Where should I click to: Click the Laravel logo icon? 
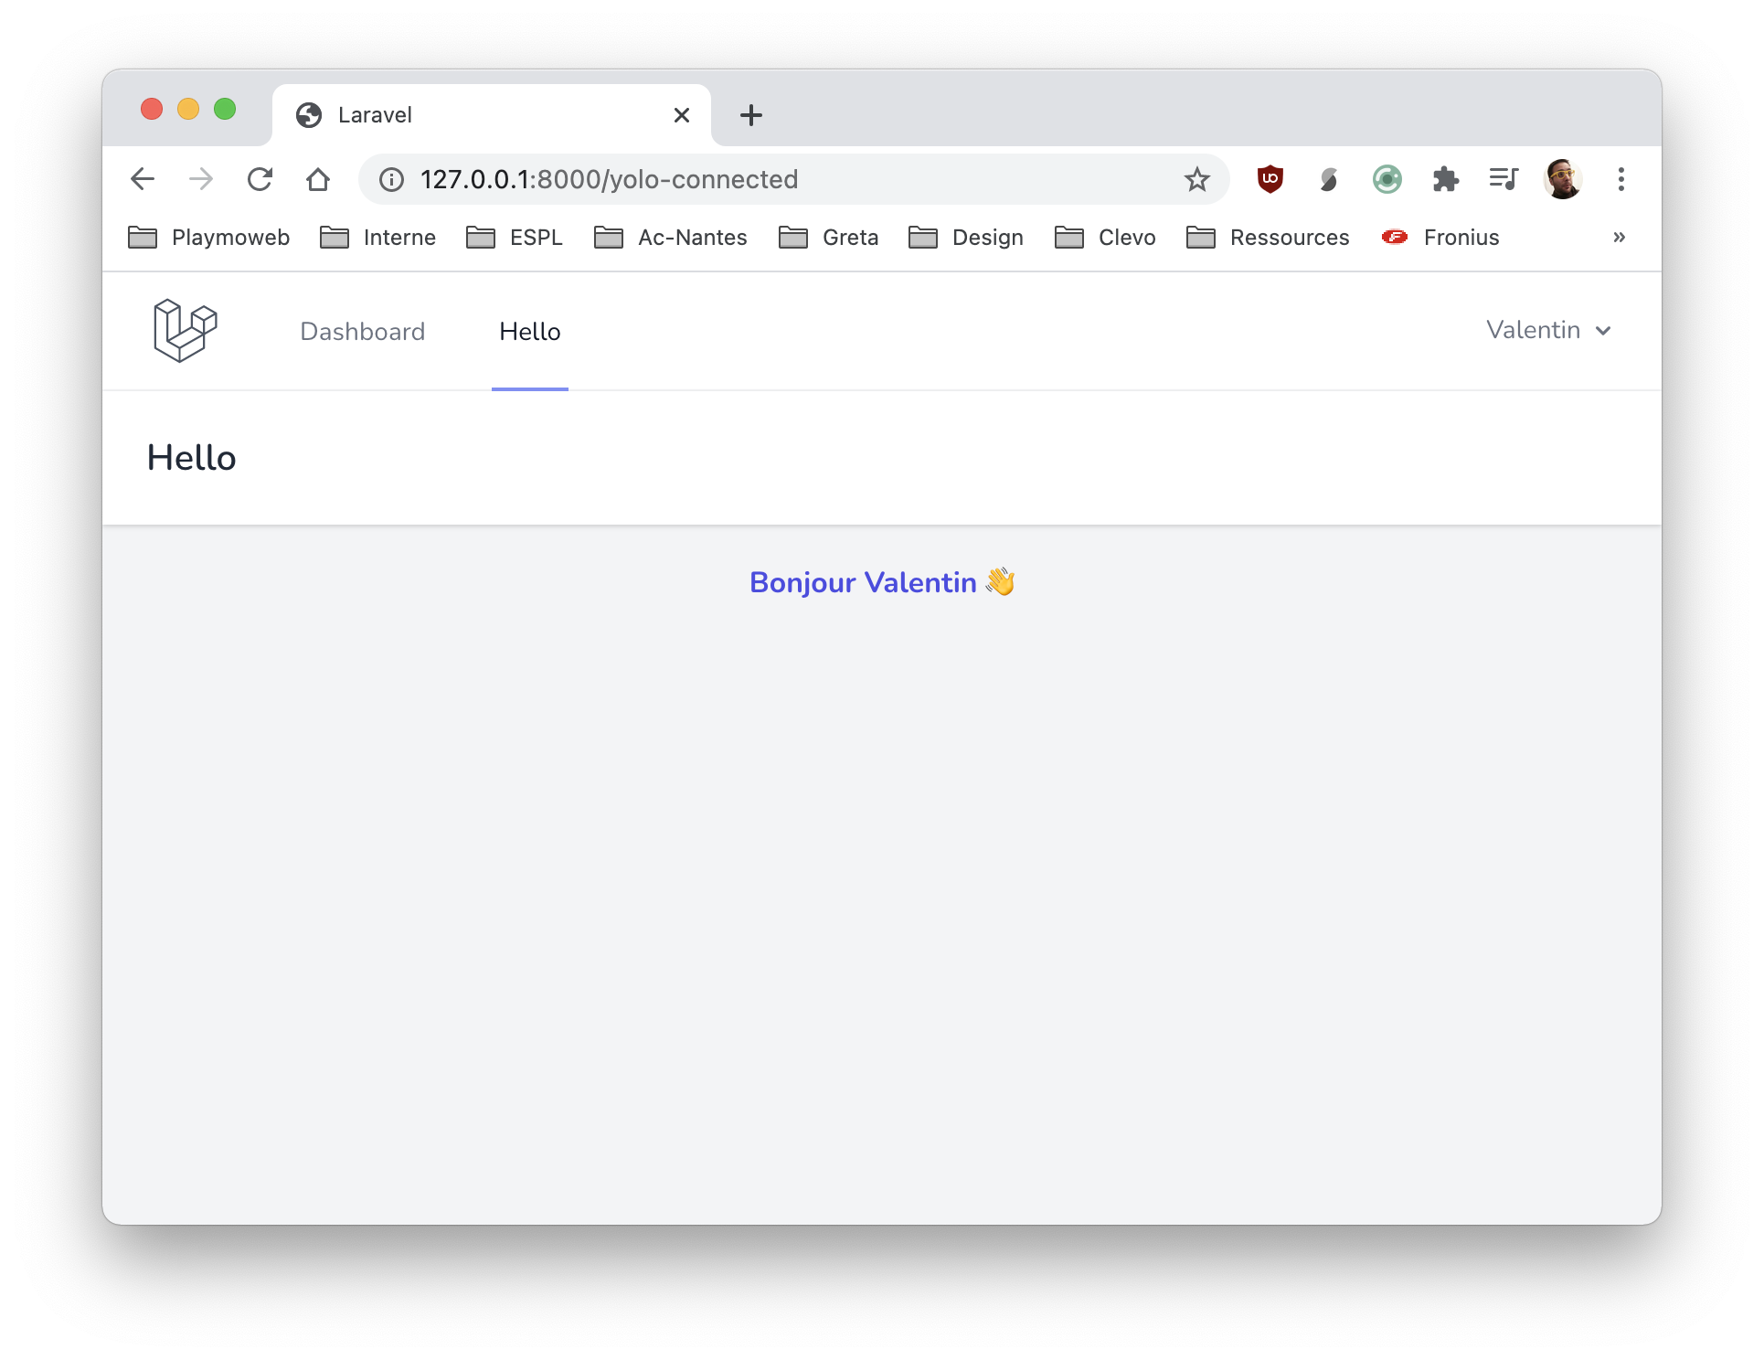click(186, 331)
